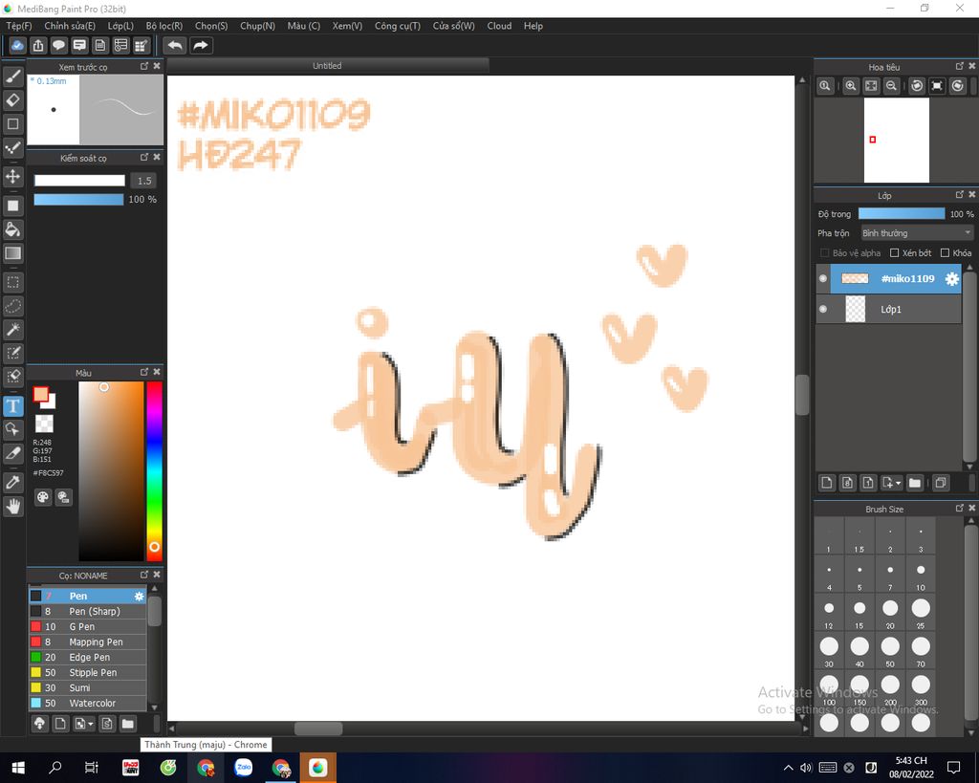Select the Gradient tool
The width and height of the screenshot is (979, 783).
coord(12,253)
